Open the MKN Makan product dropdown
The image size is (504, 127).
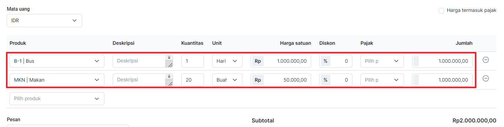pyautogui.click(x=57, y=80)
